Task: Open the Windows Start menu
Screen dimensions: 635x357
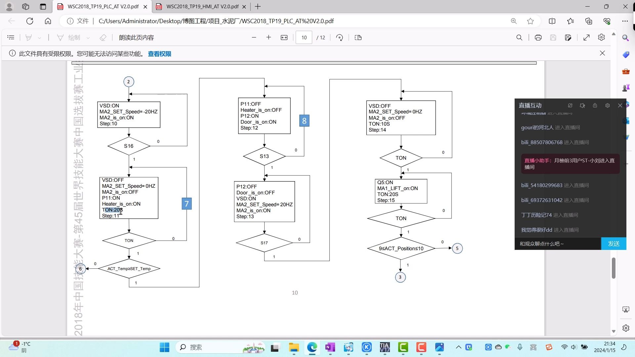Action: (x=164, y=347)
